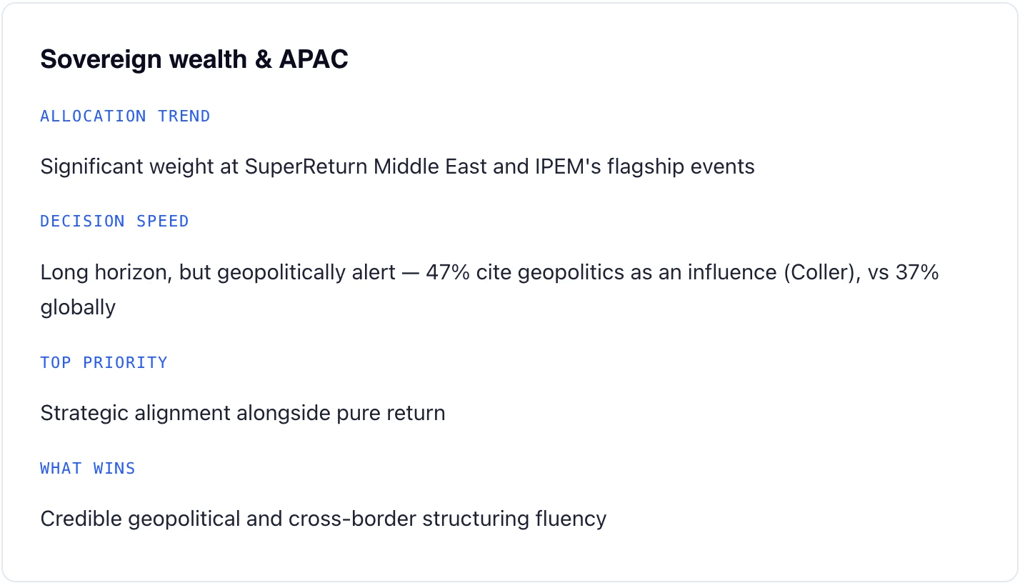Click the word "globally"
The width and height of the screenshot is (1020, 583).
[78, 308]
